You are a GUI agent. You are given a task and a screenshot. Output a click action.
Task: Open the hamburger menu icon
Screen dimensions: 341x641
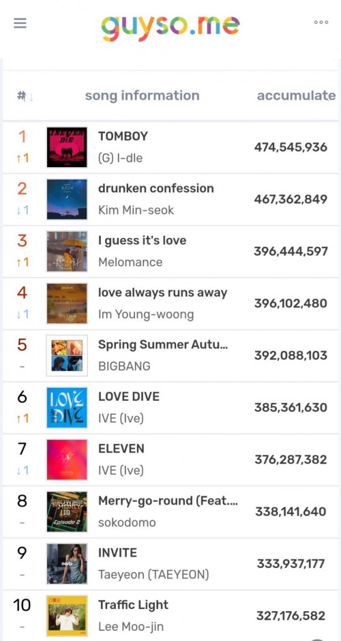point(20,23)
